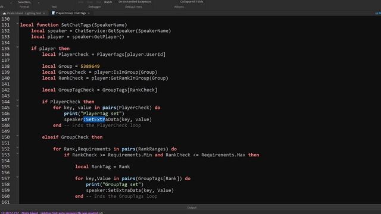Click pairs(RankRanges) on line 152

click(145, 149)
